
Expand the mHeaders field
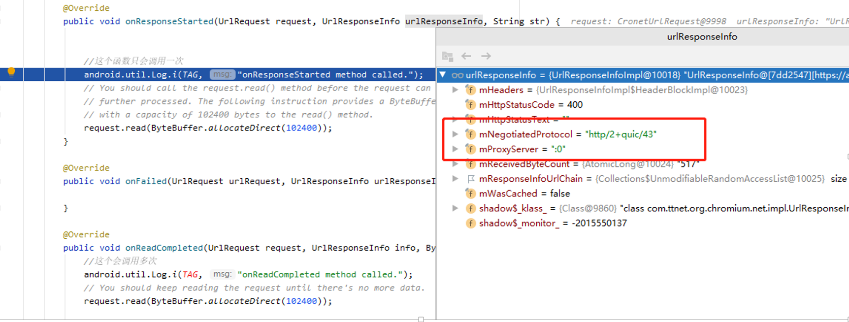point(456,90)
